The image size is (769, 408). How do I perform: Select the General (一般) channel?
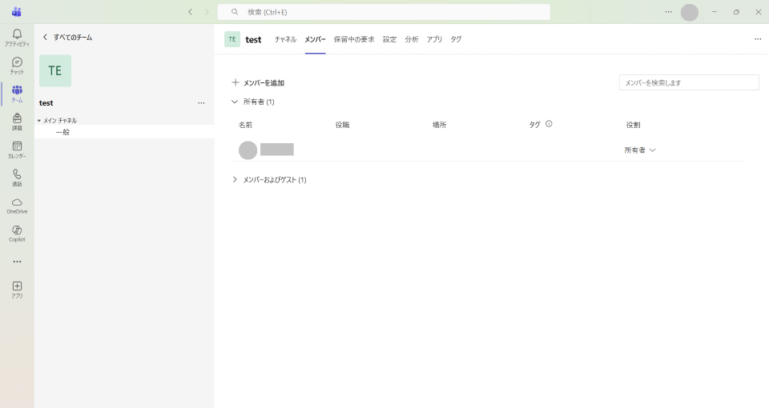pos(62,132)
